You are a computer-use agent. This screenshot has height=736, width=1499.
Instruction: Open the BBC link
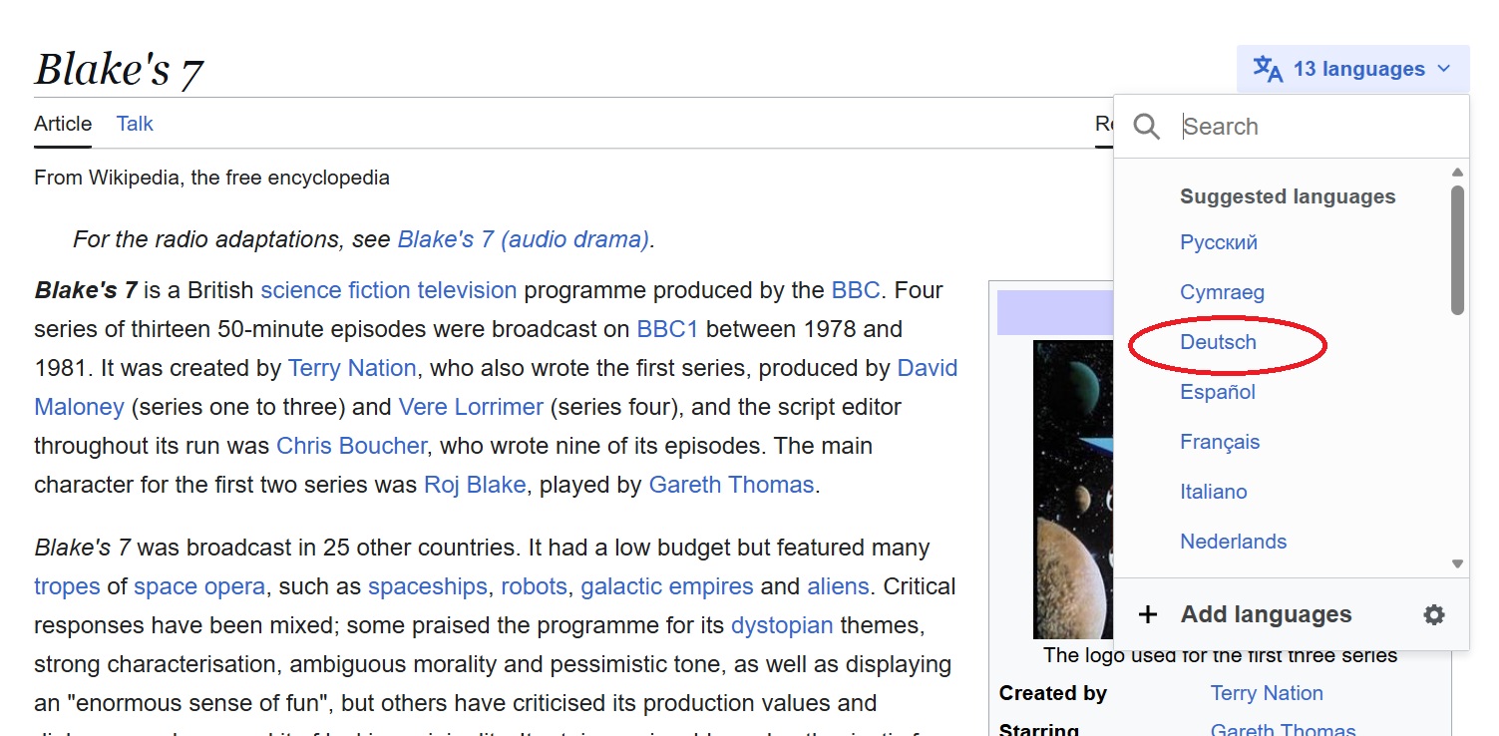[x=856, y=290]
